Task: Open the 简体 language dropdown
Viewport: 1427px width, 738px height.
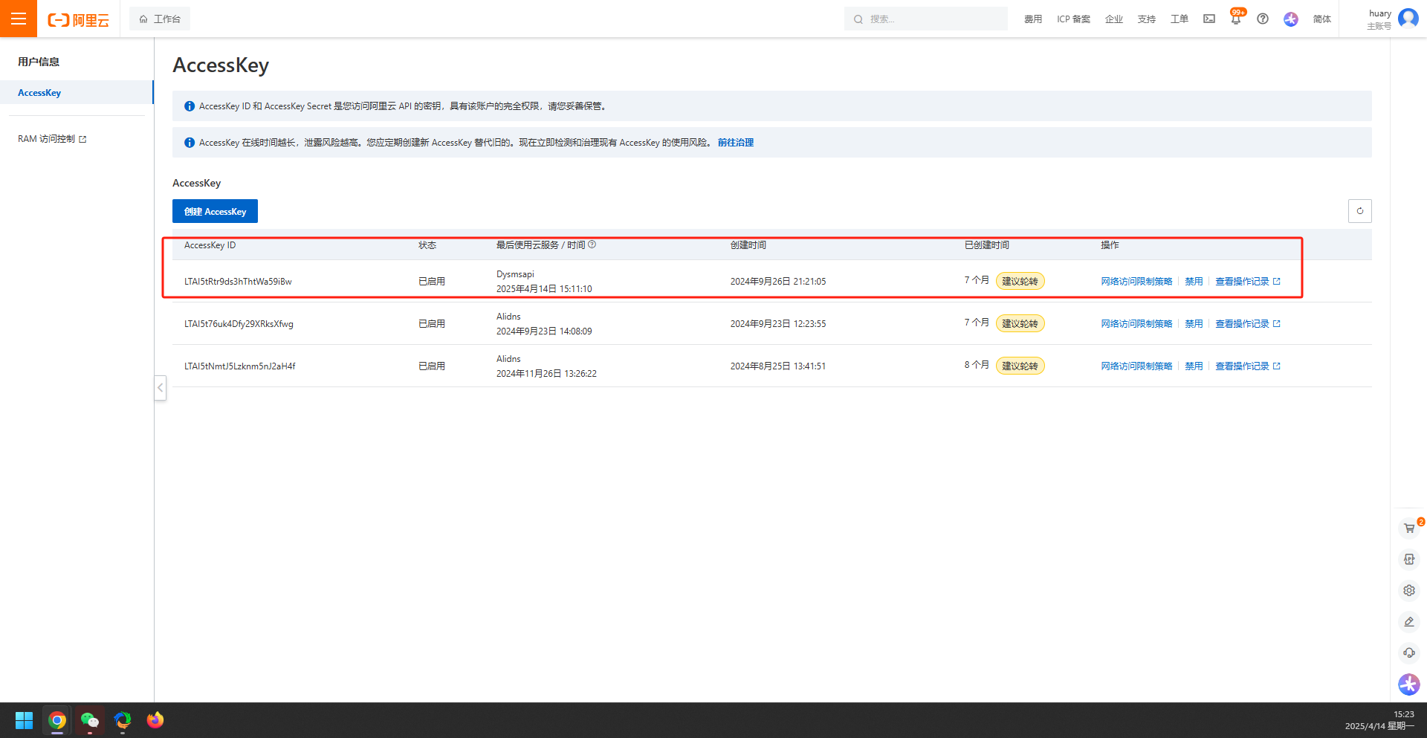Action: pos(1321,19)
